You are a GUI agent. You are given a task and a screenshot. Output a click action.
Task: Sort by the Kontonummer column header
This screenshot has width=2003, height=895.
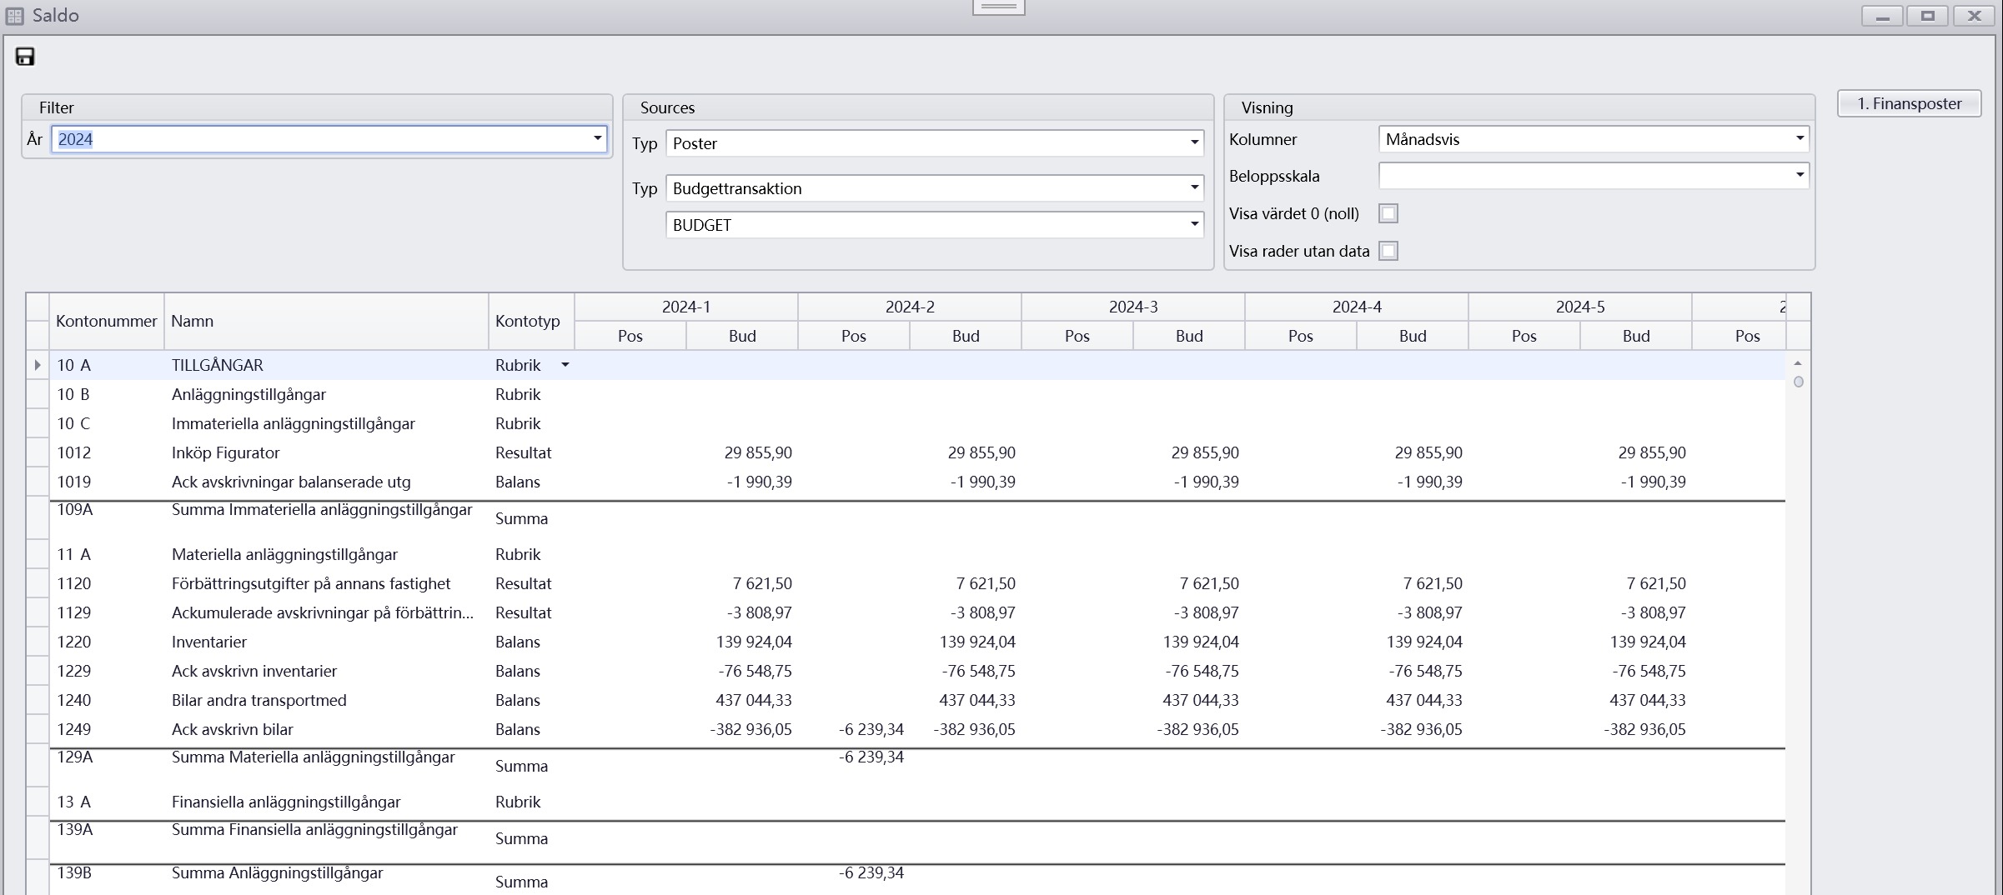click(x=106, y=321)
